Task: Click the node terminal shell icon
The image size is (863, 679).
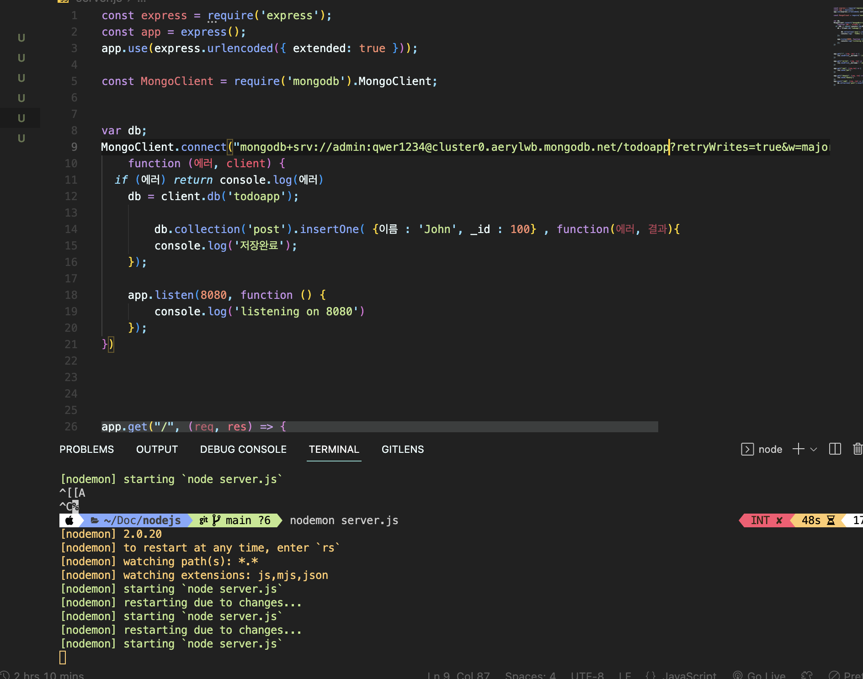Action: (747, 449)
